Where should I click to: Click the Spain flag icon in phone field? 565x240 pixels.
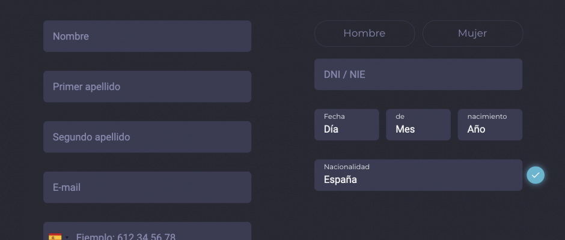click(55, 237)
